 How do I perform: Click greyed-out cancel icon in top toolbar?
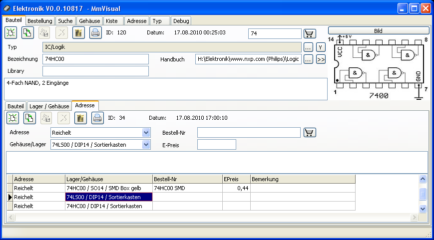(61, 32)
